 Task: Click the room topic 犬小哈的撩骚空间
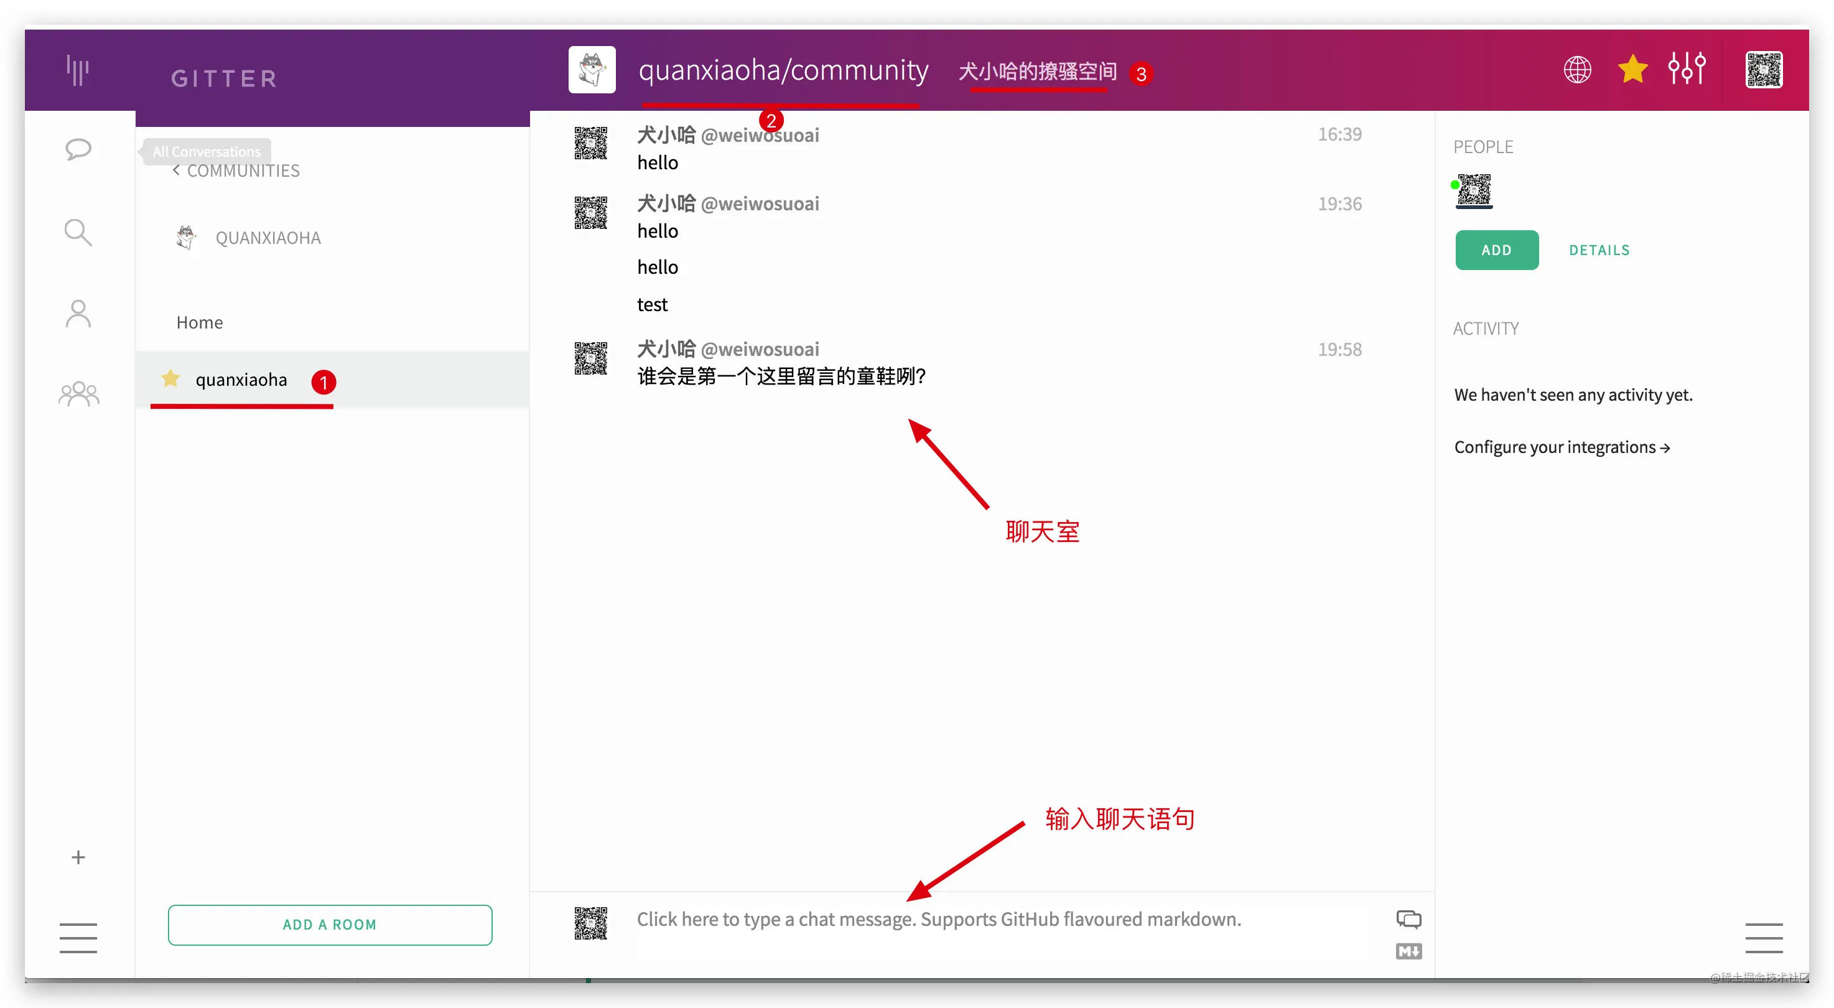coord(1037,71)
